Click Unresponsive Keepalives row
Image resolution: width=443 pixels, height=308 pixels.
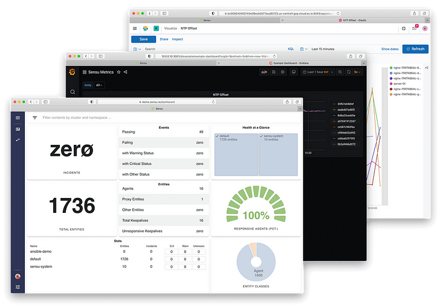click(163, 231)
